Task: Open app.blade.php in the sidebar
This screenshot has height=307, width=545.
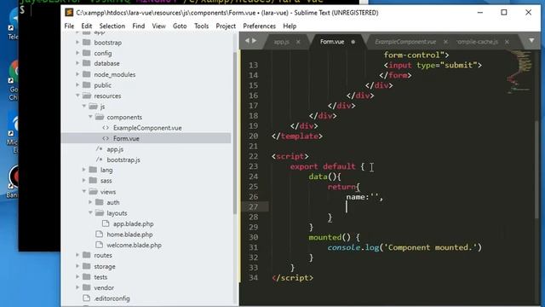Action: (133, 223)
